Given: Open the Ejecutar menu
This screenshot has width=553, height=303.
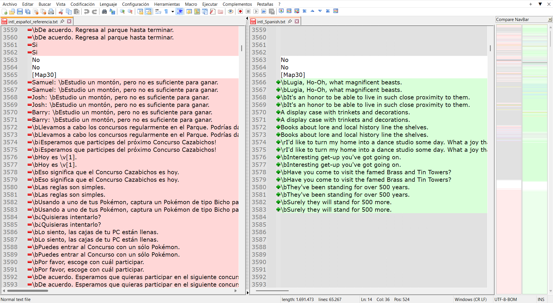Looking at the screenshot, I should 210,4.
